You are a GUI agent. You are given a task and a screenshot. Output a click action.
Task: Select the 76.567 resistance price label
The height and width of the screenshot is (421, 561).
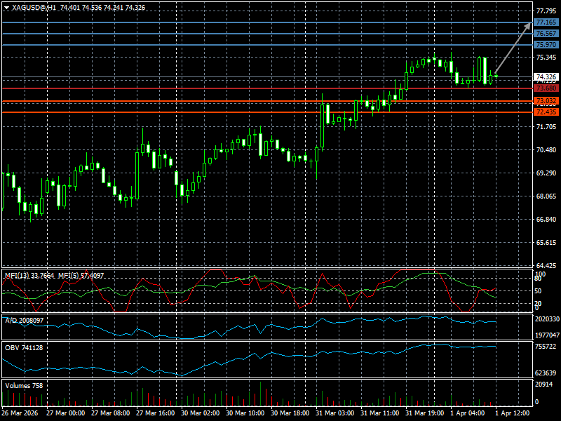tap(546, 34)
